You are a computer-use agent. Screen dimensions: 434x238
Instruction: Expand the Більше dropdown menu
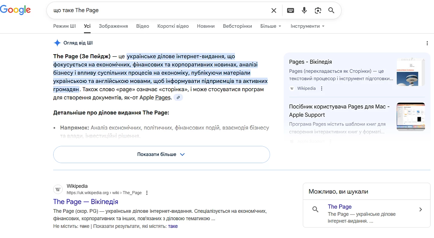[271, 26]
